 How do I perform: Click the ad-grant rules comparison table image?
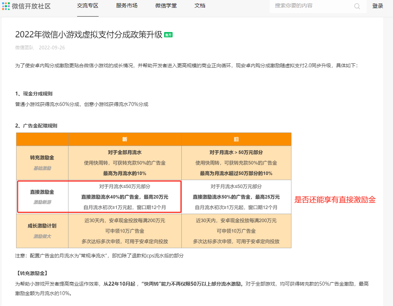point(154,190)
